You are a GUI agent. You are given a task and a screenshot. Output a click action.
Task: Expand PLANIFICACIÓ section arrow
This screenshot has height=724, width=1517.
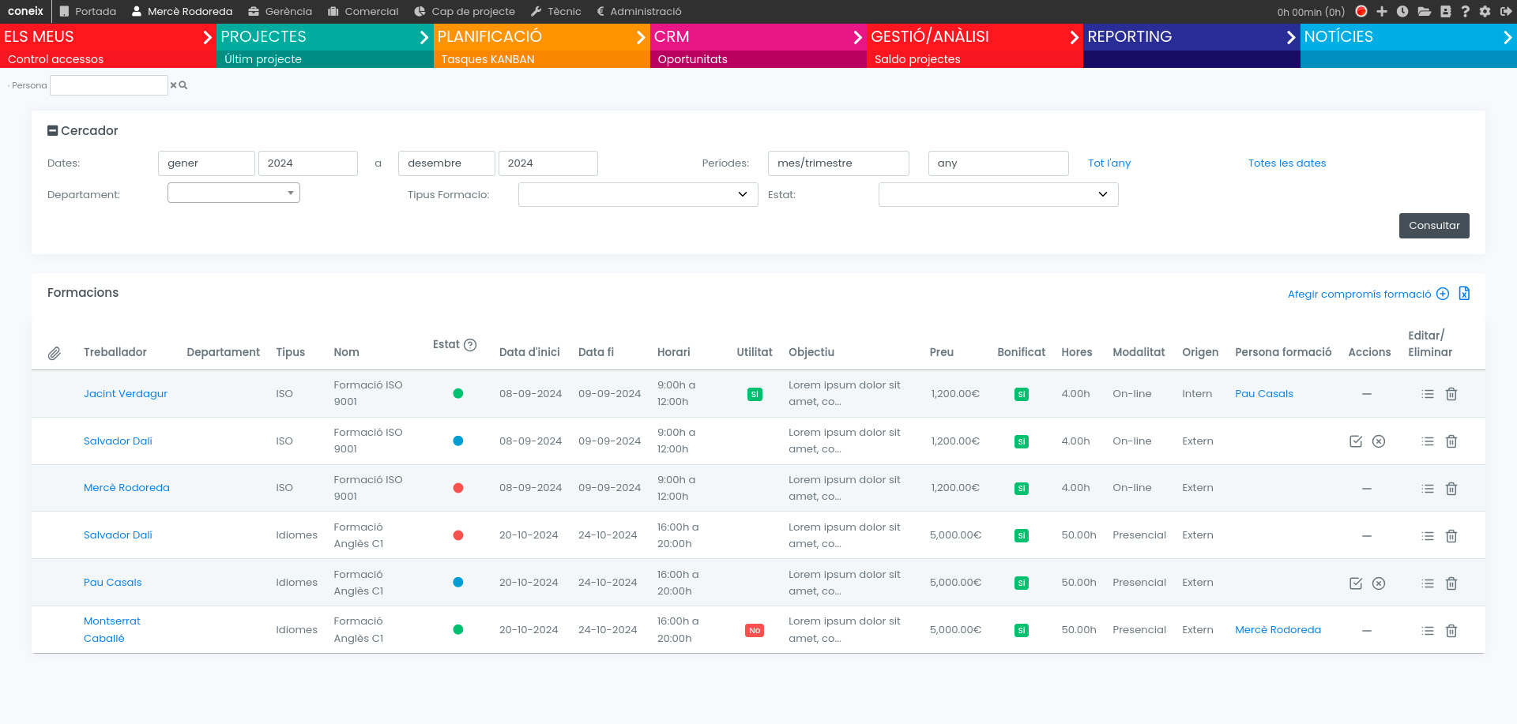(x=641, y=37)
